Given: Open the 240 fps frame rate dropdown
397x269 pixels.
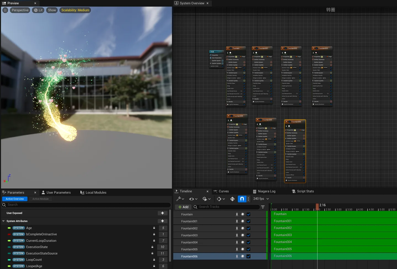Looking at the screenshot, I should [x=261, y=199].
